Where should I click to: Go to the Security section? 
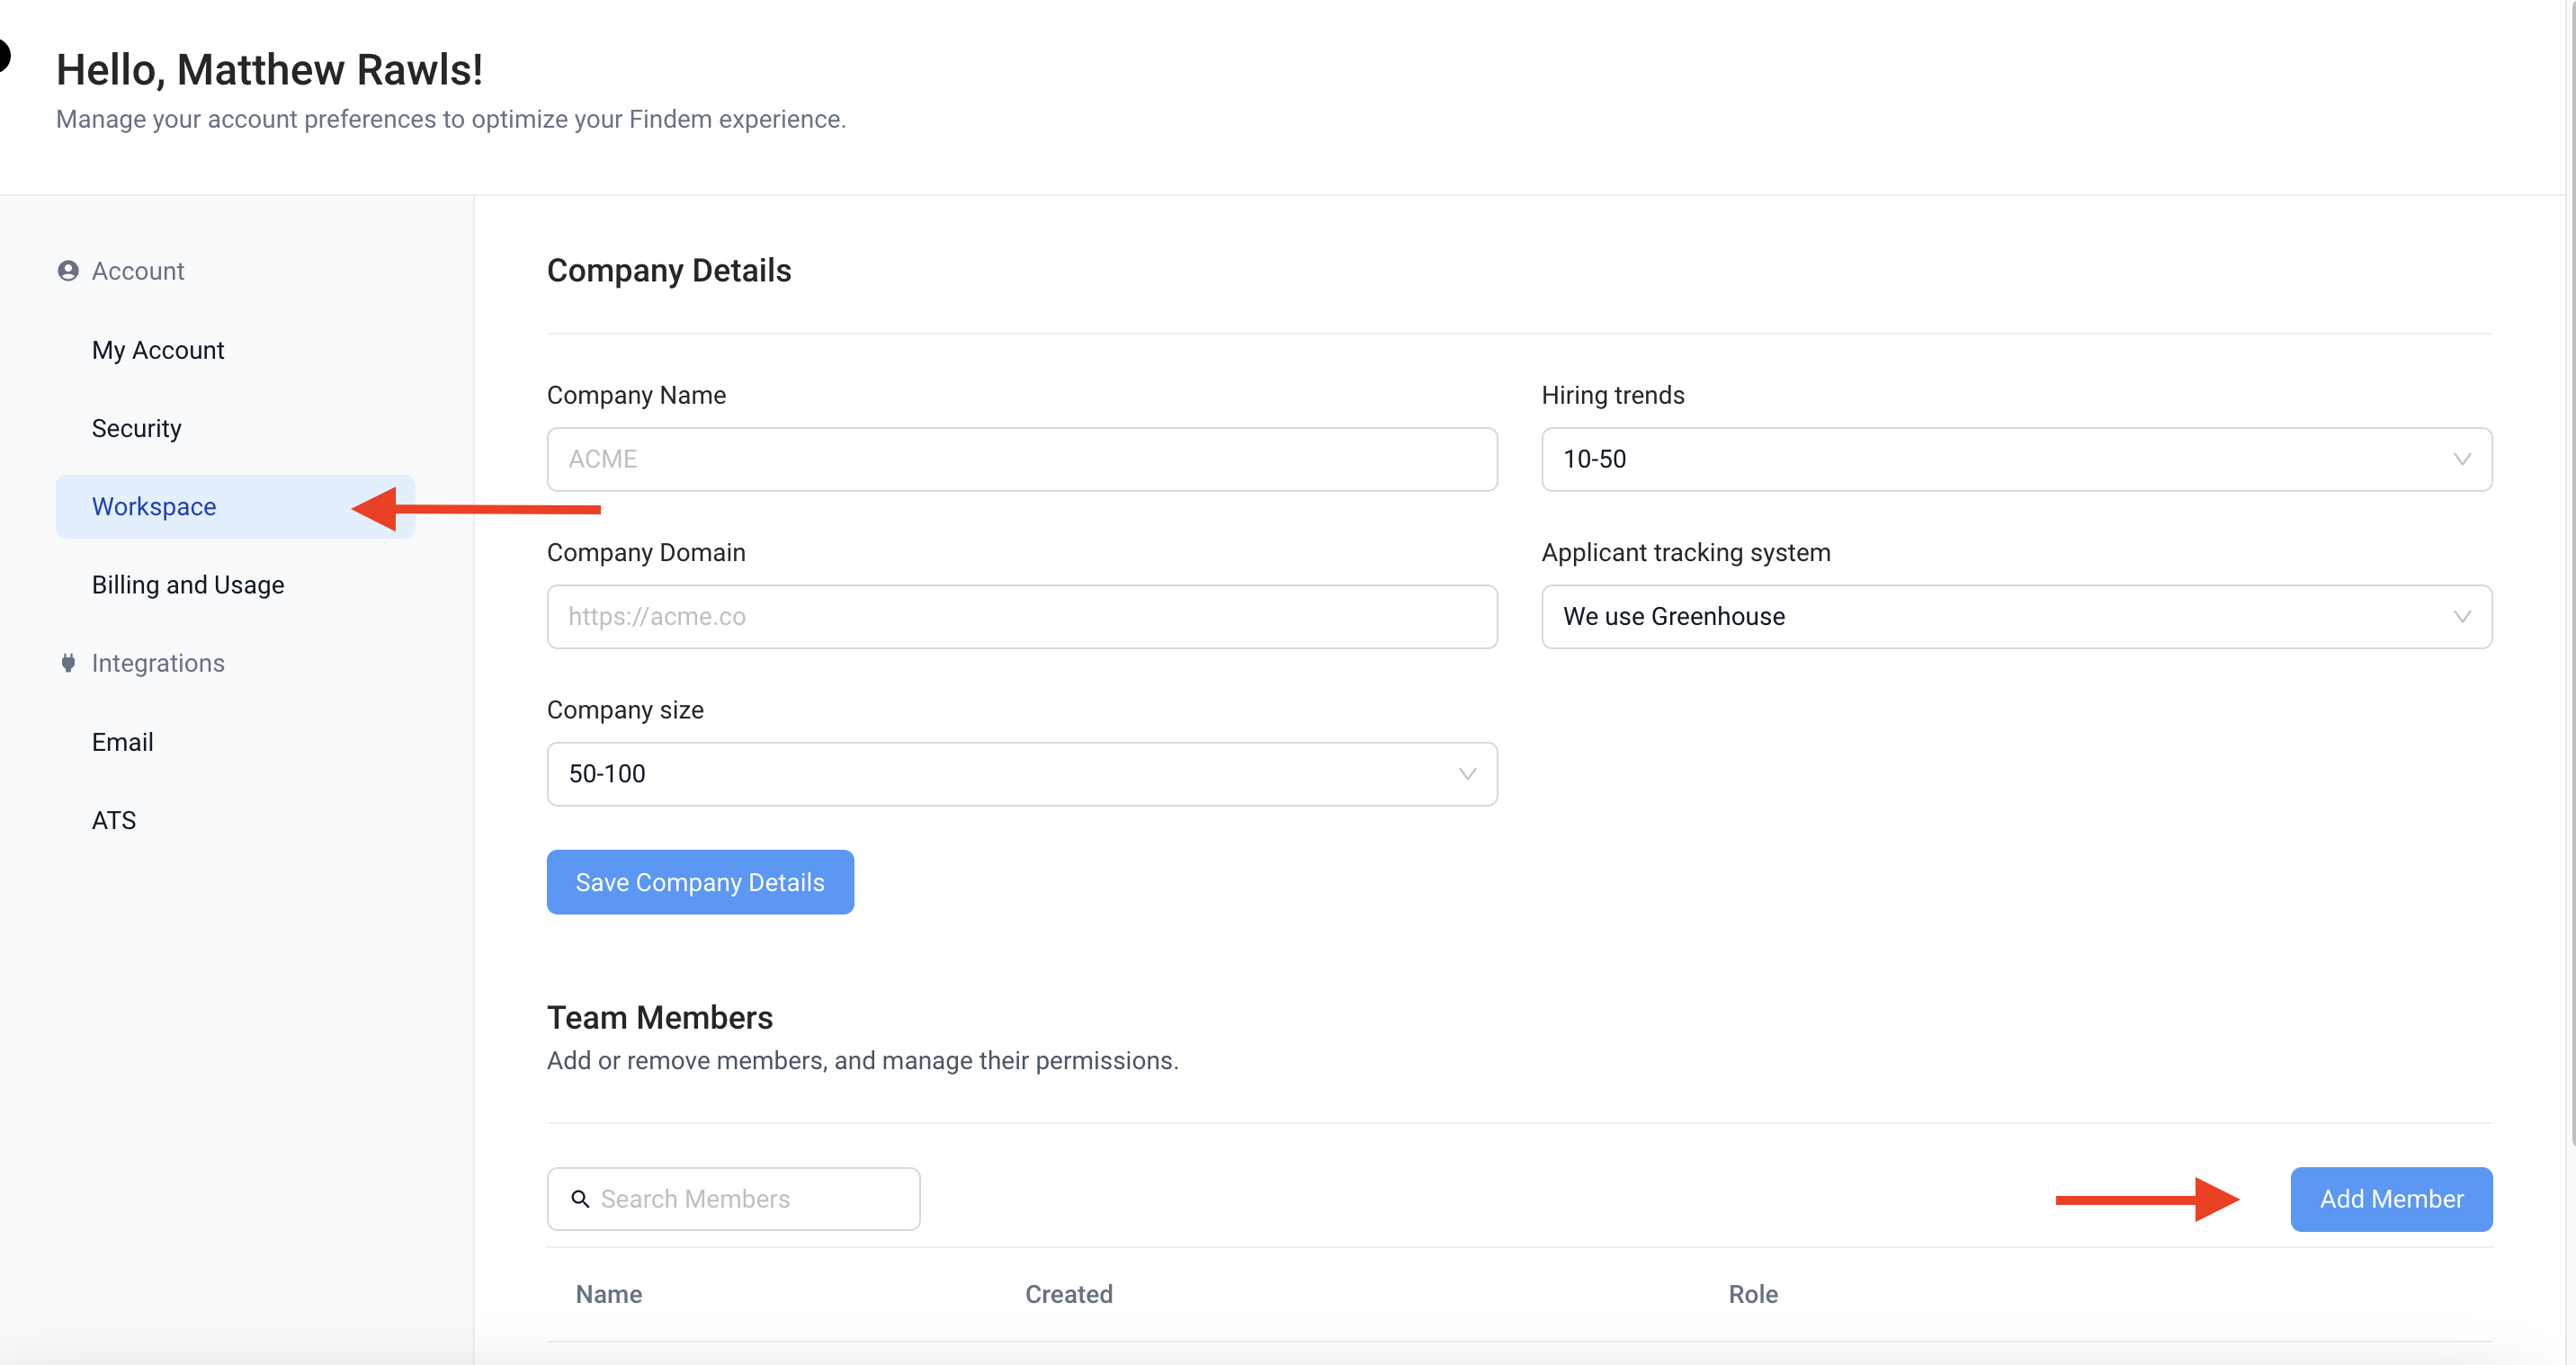click(x=137, y=428)
